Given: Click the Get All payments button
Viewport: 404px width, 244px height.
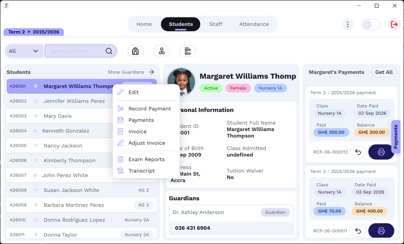Looking at the screenshot, I should tap(384, 72).
